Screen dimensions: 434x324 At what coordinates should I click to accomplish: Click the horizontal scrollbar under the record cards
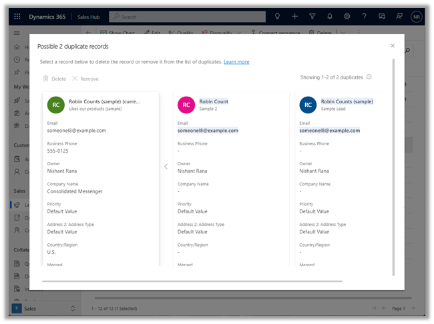click(192, 281)
